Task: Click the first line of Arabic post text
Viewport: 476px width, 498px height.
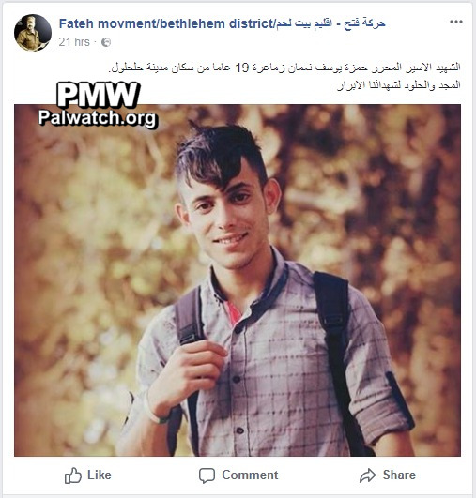Action: [284, 68]
